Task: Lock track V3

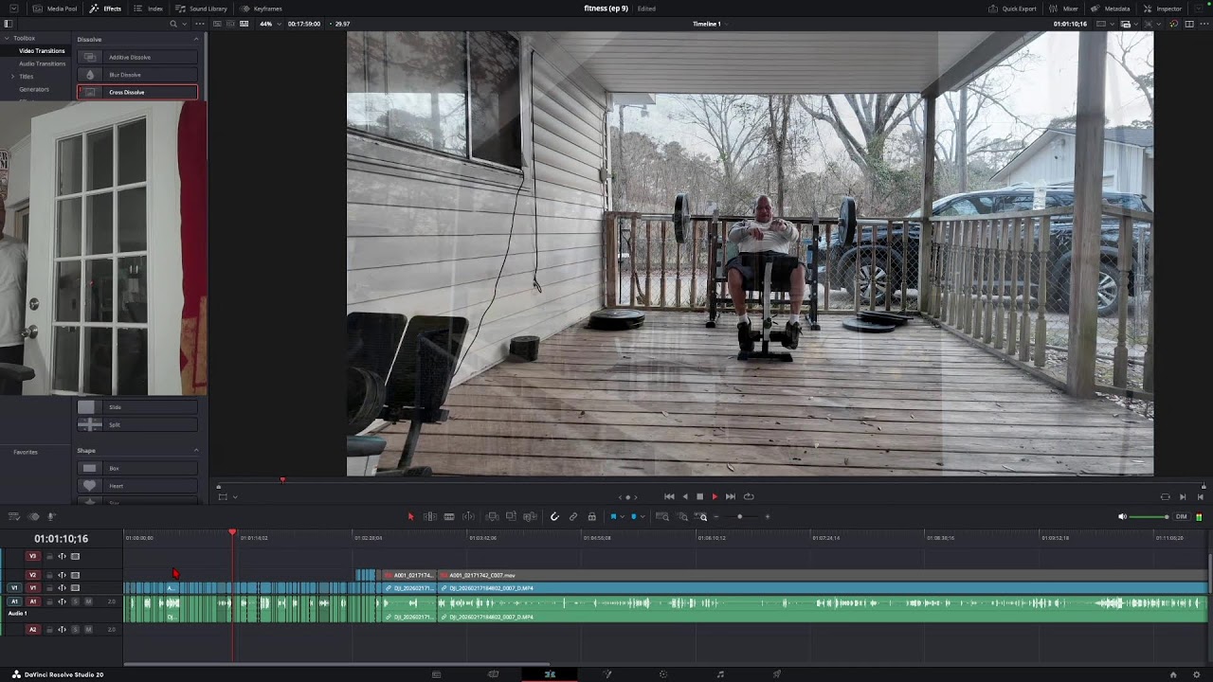Action: (x=49, y=556)
